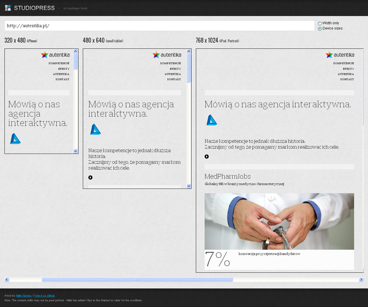Screen dimensions: 368x307
Task: Click blue triangle icon in iPad frame
Action: click(211, 120)
